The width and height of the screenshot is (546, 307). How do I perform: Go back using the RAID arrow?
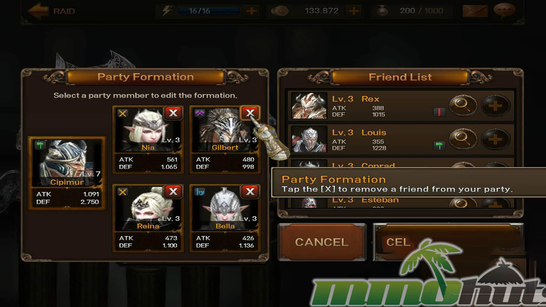38,11
